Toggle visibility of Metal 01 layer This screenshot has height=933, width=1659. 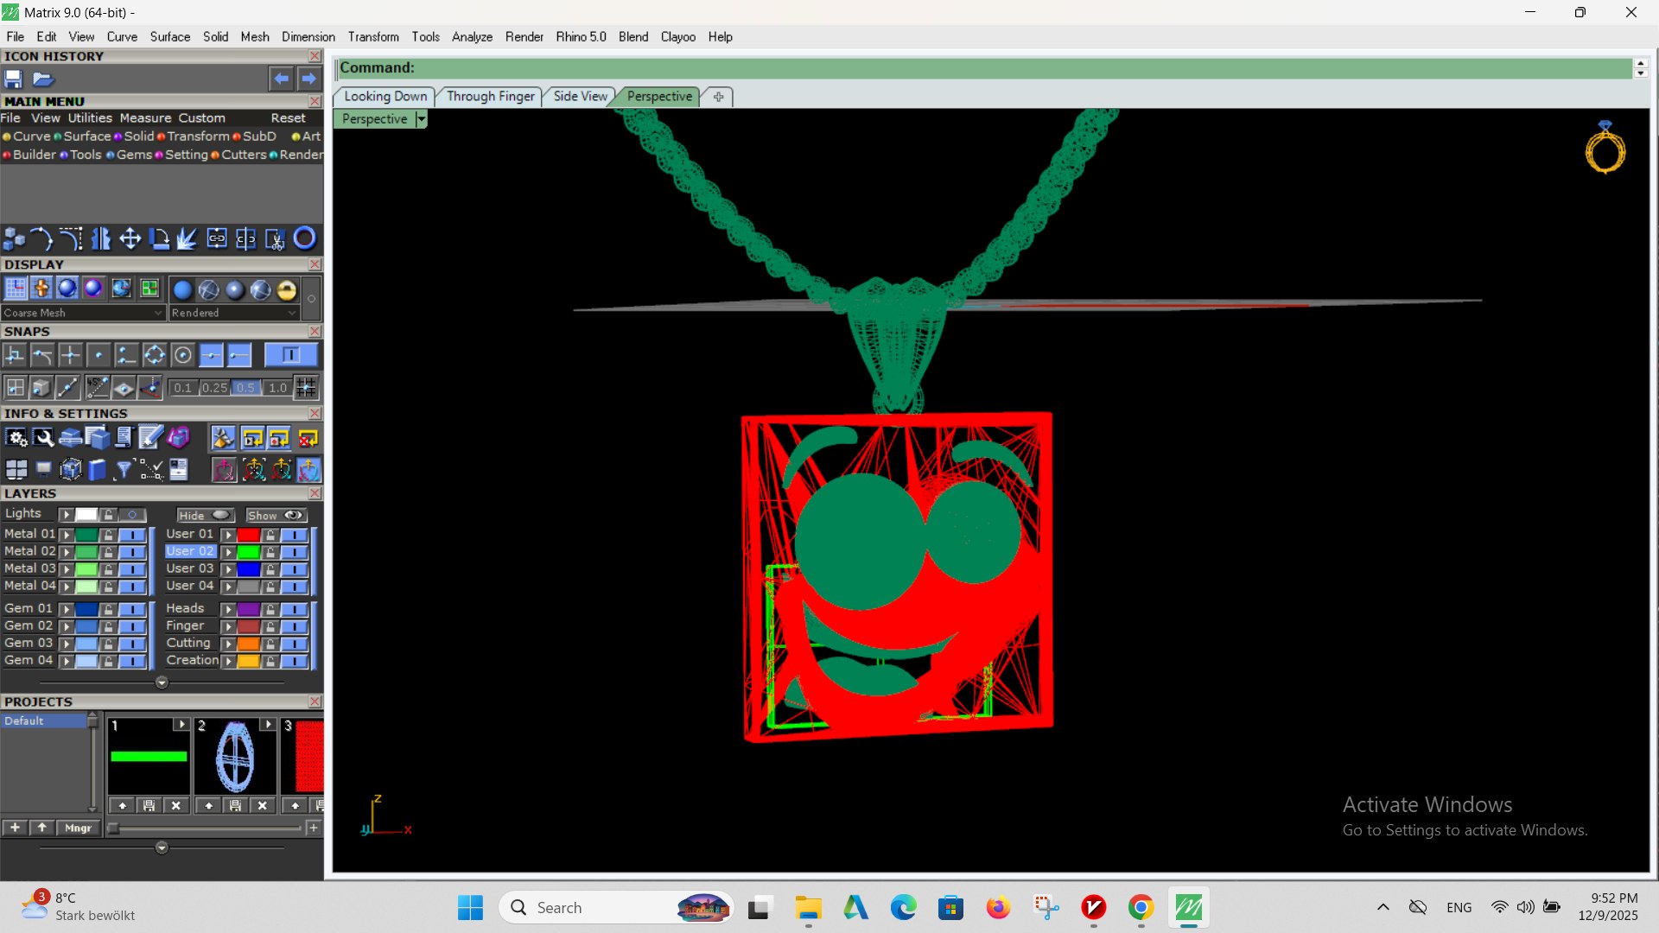(132, 535)
